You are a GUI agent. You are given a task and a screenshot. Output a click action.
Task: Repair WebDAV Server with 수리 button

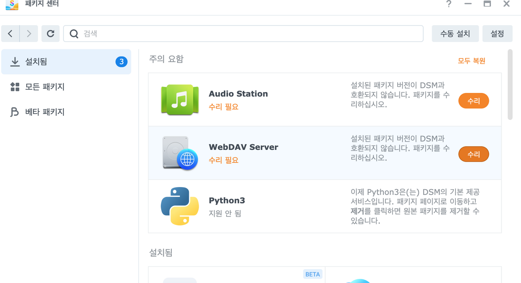(474, 154)
